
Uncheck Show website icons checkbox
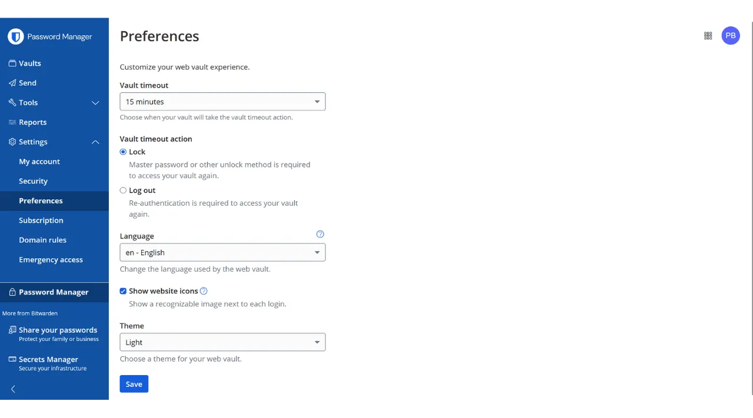[x=123, y=291]
